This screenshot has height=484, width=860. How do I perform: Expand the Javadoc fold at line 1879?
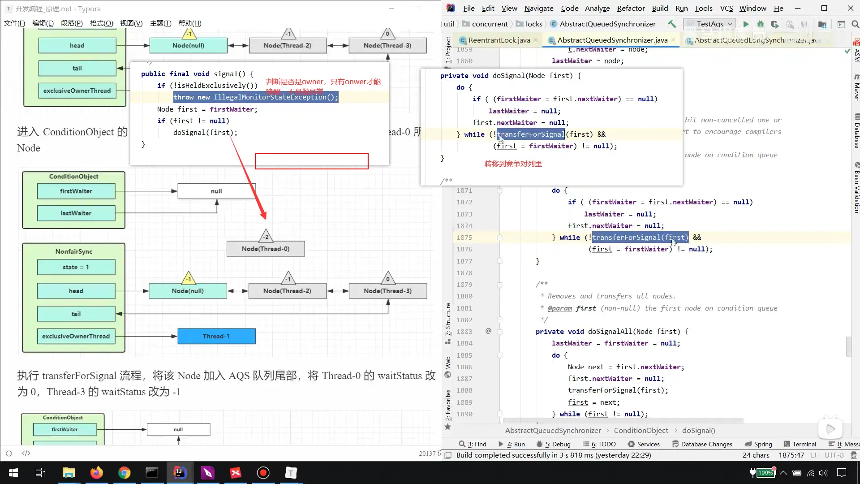(x=500, y=285)
